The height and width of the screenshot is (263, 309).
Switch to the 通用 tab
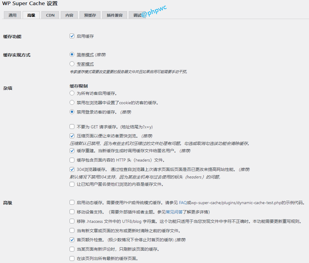[12, 15]
